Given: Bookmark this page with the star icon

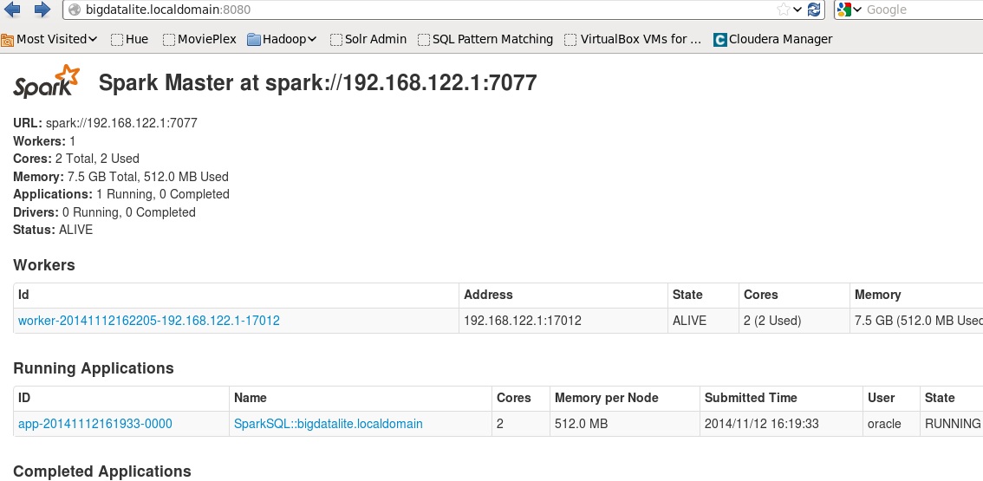Looking at the screenshot, I should point(784,10).
